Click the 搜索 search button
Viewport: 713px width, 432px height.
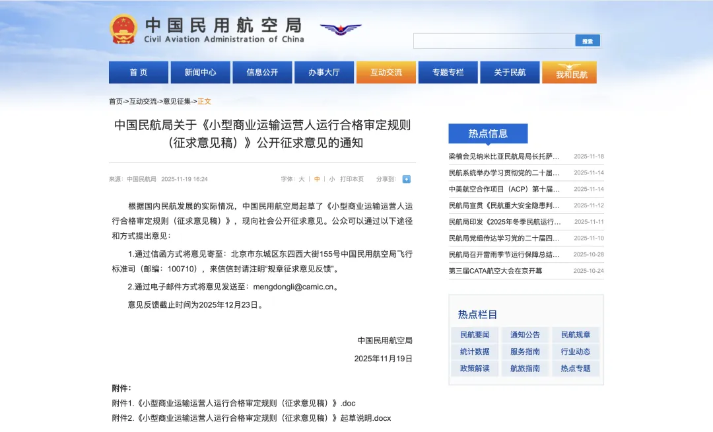coord(587,40)
